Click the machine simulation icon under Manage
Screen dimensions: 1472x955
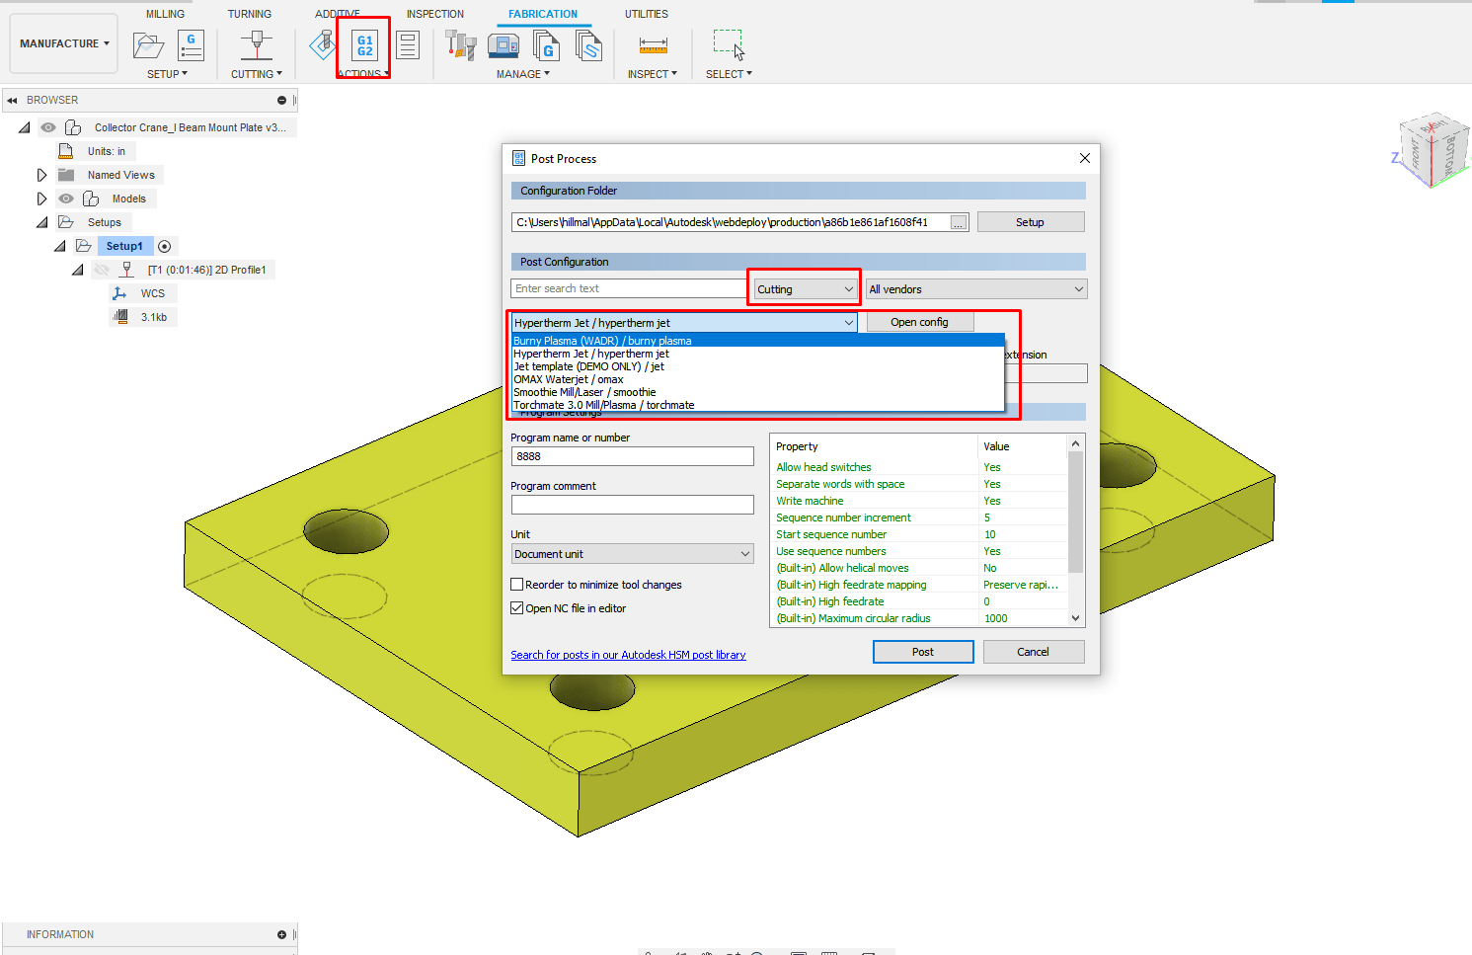coord(504,44)
